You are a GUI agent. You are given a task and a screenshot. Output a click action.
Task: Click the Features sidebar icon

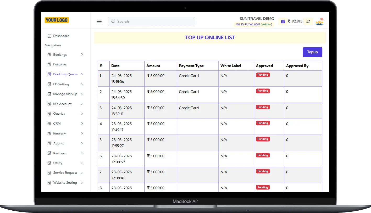(49, 64)
